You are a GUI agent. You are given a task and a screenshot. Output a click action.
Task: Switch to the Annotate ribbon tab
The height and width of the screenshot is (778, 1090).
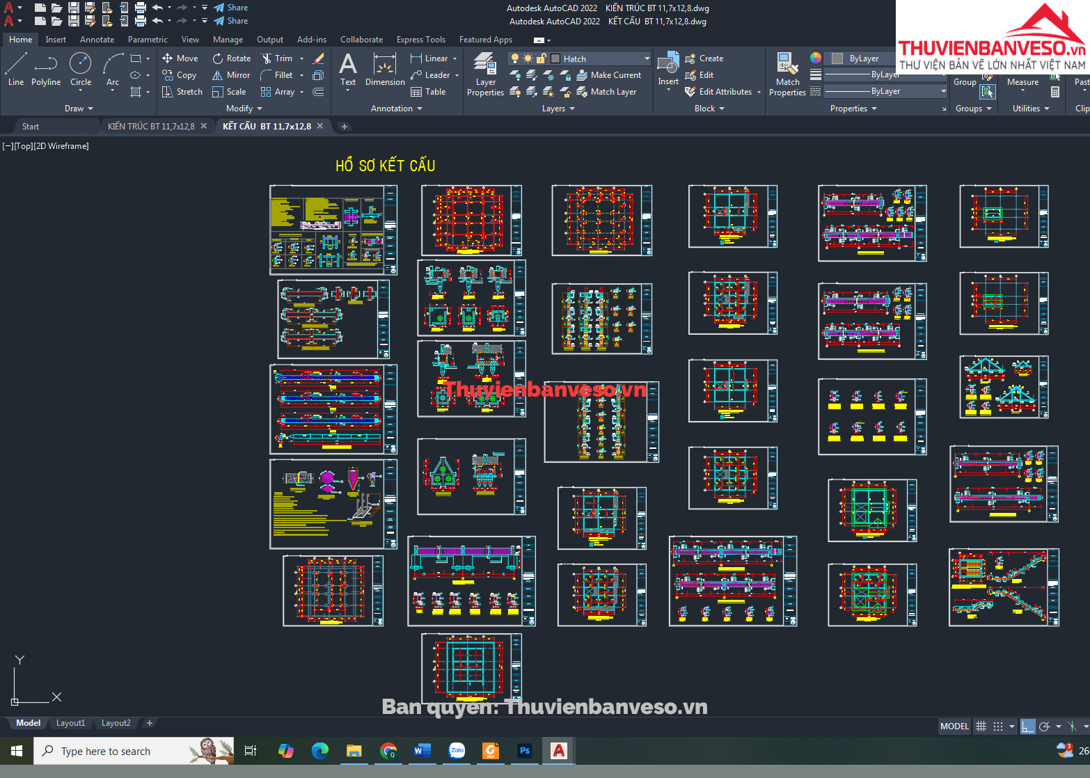click(x=97, y=40)
